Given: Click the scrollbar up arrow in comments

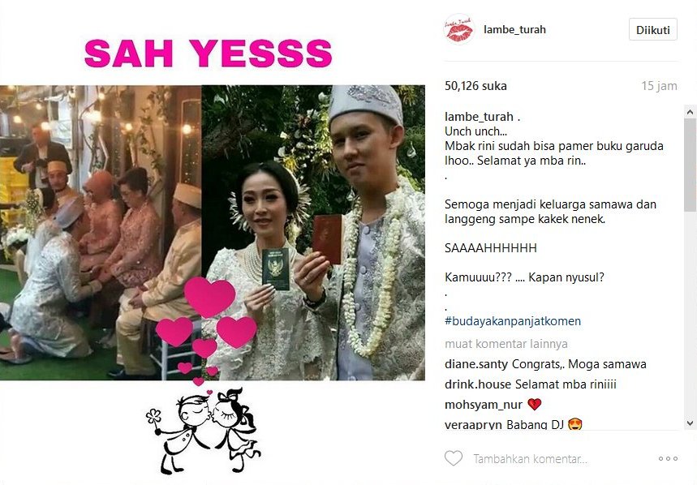Looking at the screenshot, I should click(690, 113).
